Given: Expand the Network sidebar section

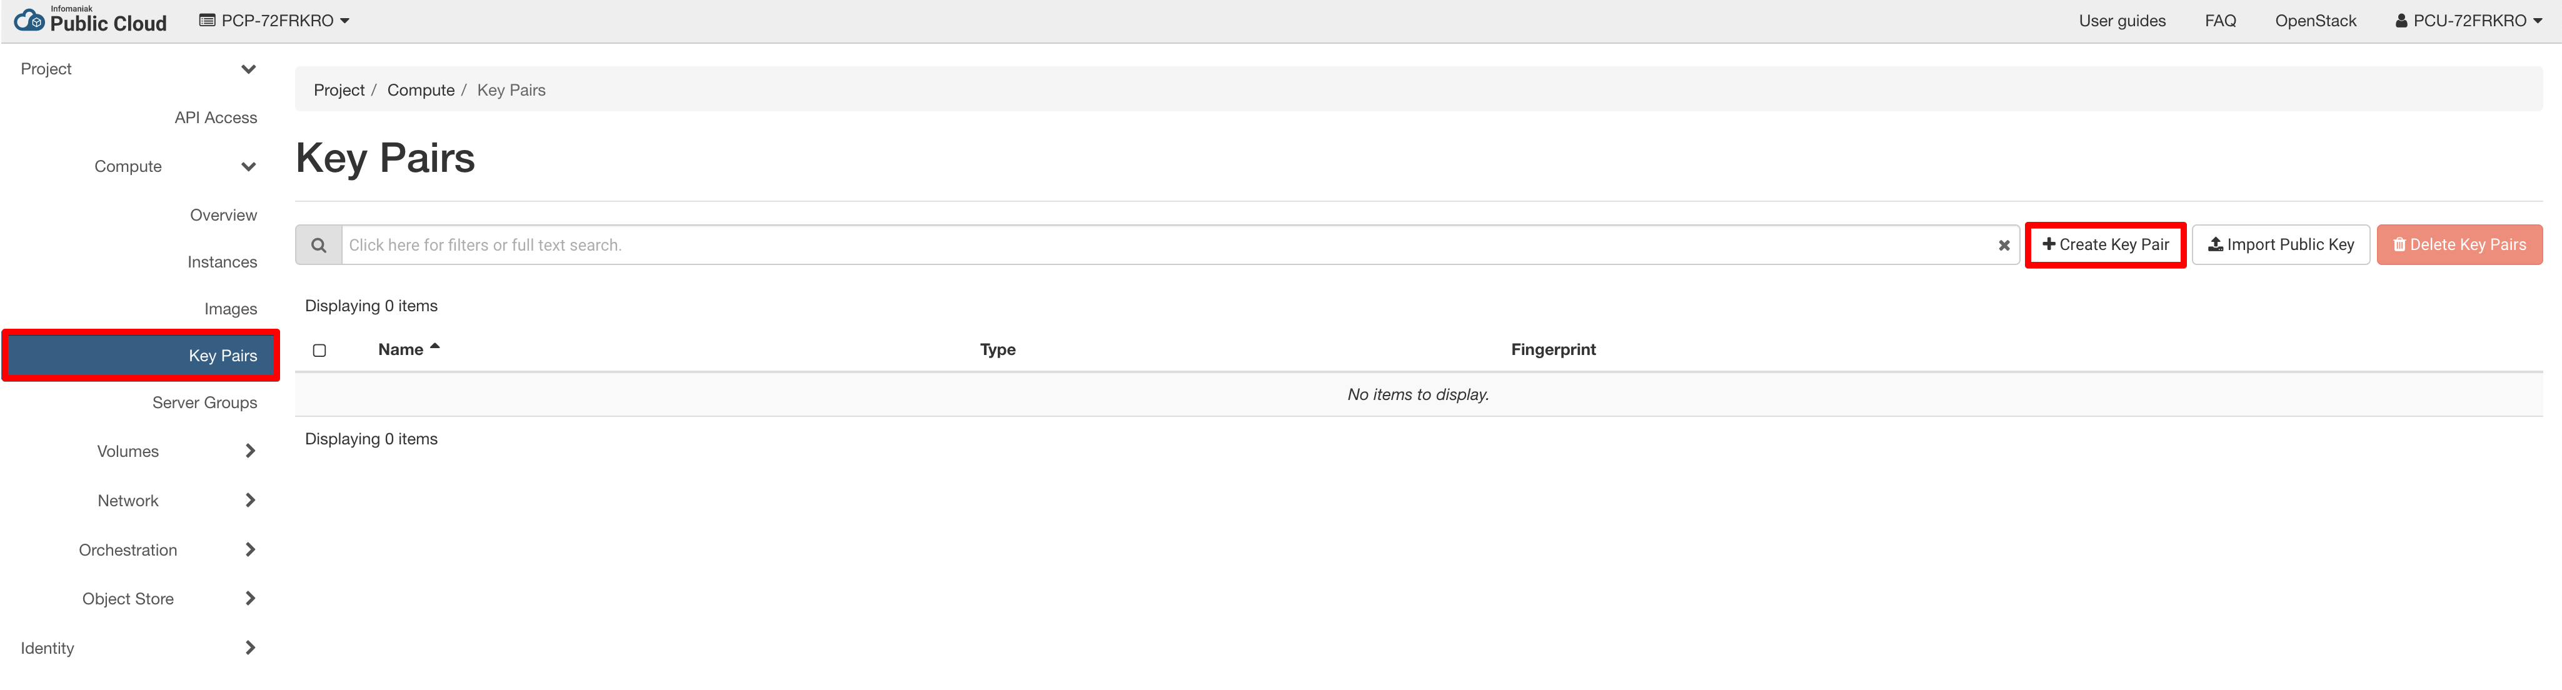Looking at the screenshot, I should pyautogui.click(x=176, y=500).
